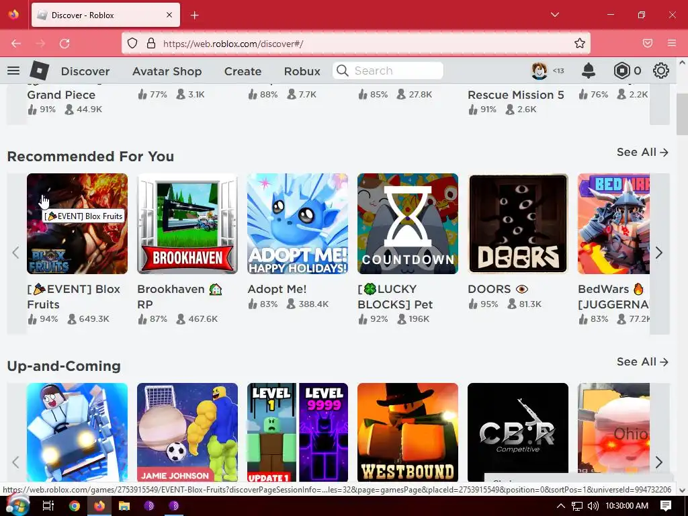This screenshot has width=688, height=516.
Task: Open the settings gear icon
Action: [661, 71]
